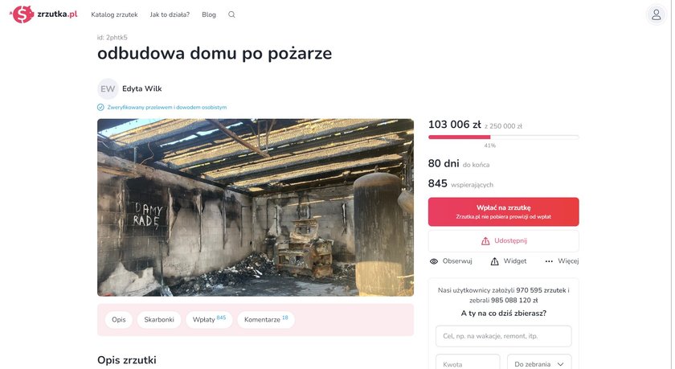Click the red fundraising progress bar
Viewport: 675px width, 369px height.
tap(460, 137)
